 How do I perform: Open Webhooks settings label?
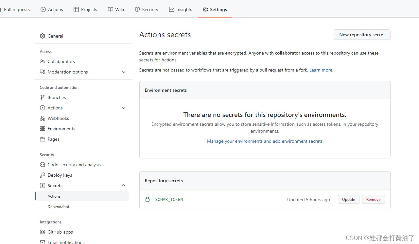click(x=58, y=118)
